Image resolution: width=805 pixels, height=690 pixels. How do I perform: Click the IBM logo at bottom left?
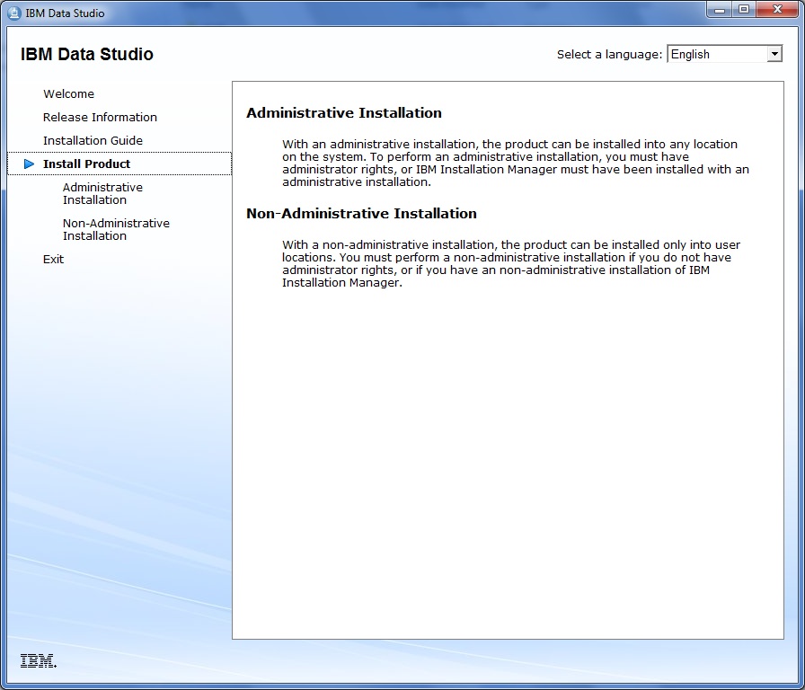click(39, 660)
